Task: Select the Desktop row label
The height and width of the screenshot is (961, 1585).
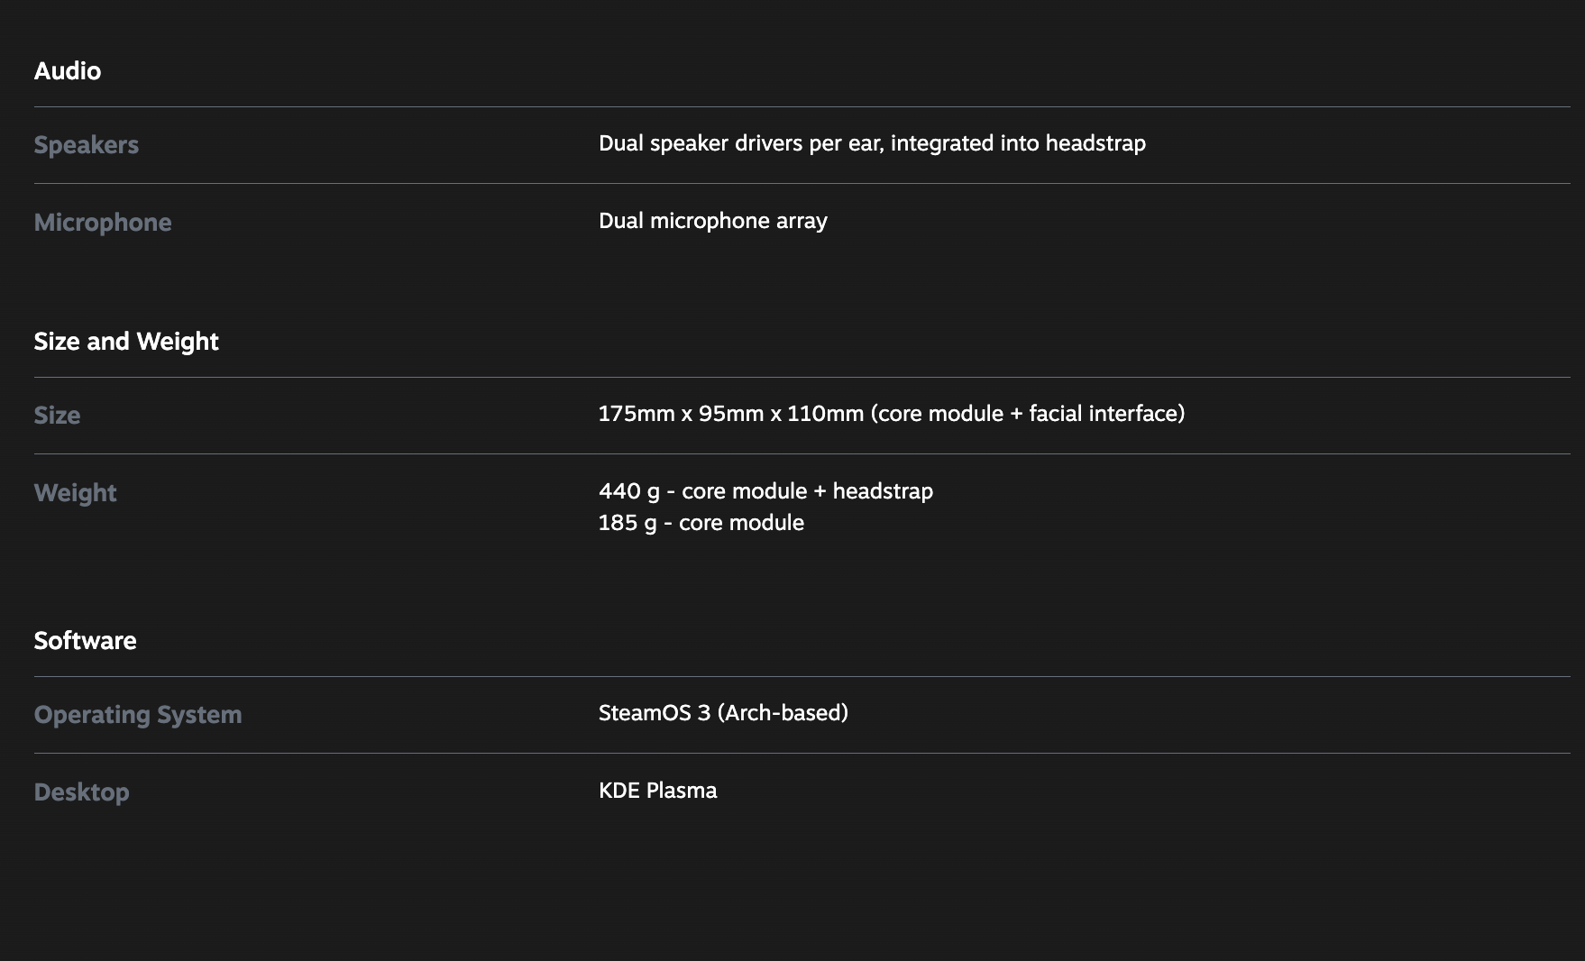Action: [x=82, y=792]
